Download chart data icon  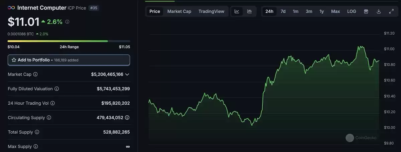(x=379, y=11)
